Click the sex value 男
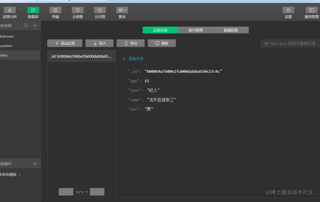This screenshot has height=202, width=320. (149, 109)
